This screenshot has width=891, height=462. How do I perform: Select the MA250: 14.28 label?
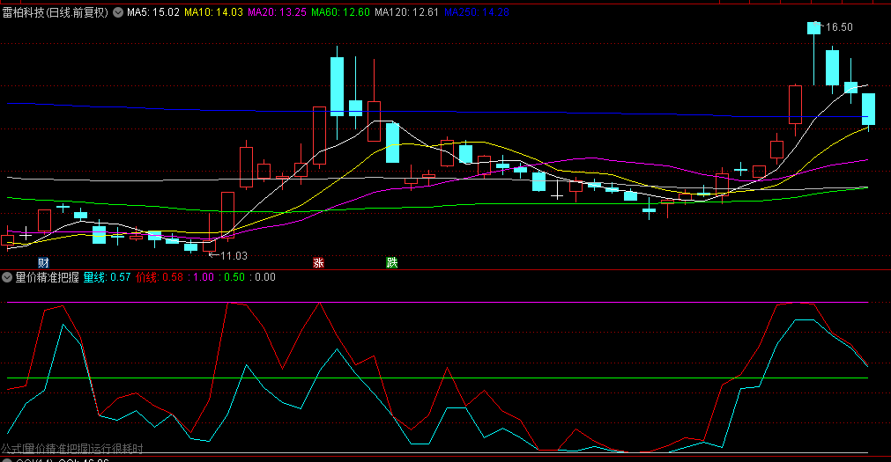click(x=477, y=12)
